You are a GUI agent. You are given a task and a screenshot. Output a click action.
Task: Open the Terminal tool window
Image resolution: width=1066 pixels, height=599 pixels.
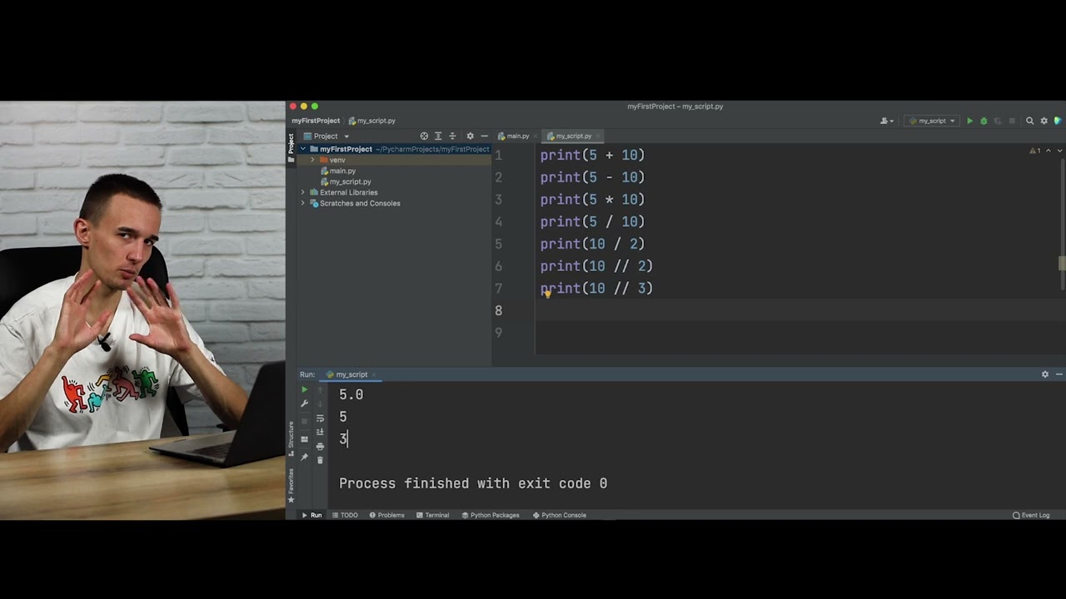pos(432,515)
